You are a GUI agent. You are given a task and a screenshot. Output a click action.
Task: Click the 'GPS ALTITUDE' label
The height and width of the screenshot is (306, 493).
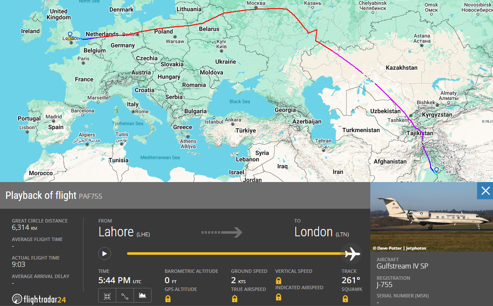[x=181, y=289]
